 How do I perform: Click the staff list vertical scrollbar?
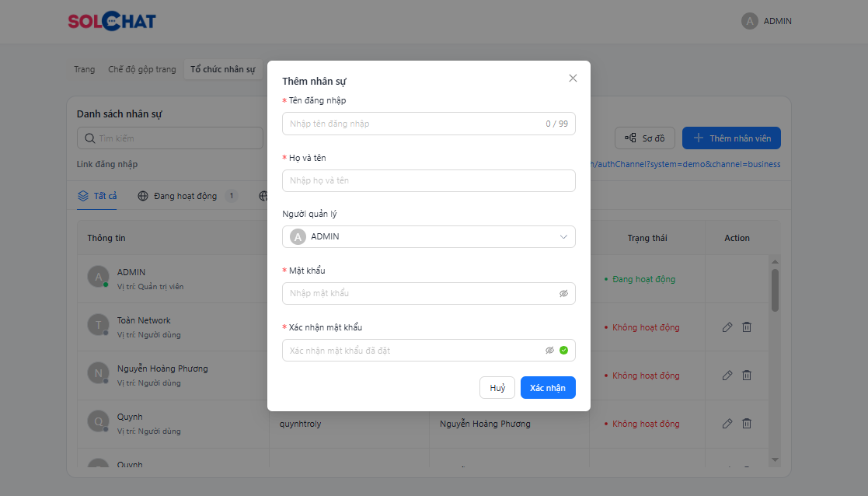point(774,290)
